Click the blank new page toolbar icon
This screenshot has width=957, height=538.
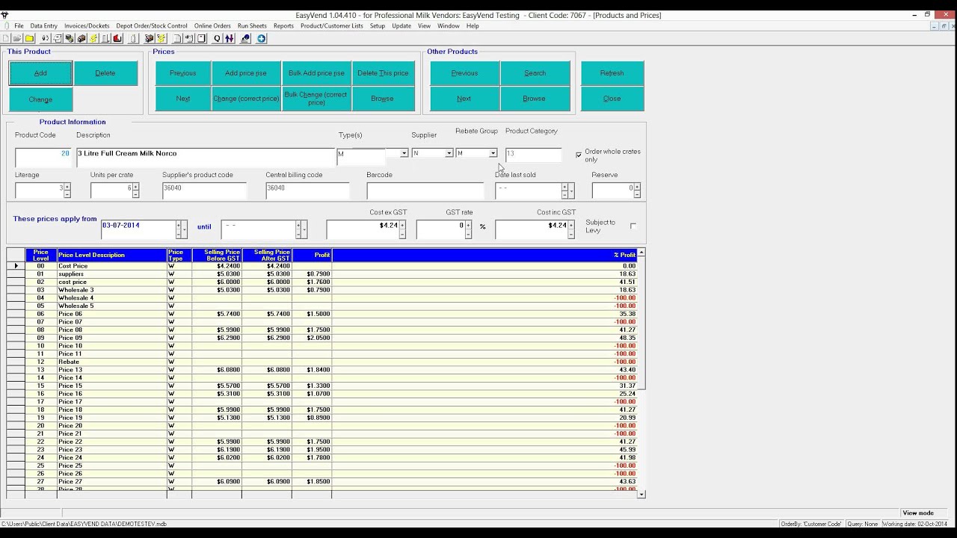(x=6, y=38)
